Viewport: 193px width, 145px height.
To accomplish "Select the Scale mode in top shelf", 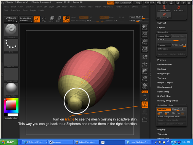I will pos(58,19).
